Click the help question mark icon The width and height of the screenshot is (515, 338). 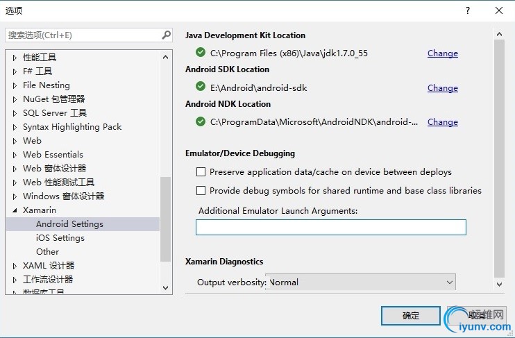[468, 10]
